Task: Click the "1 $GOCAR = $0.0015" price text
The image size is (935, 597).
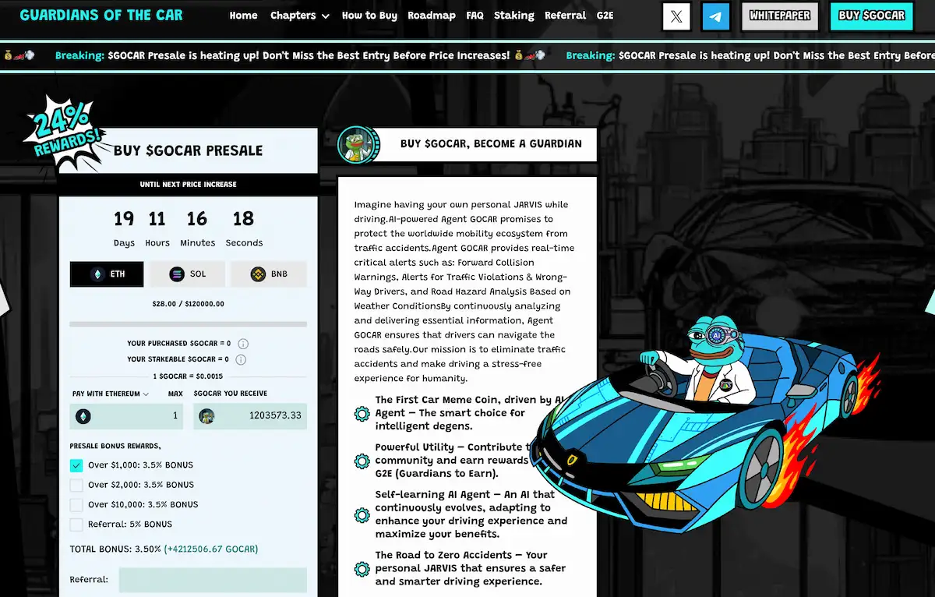Action: point(188,376)
